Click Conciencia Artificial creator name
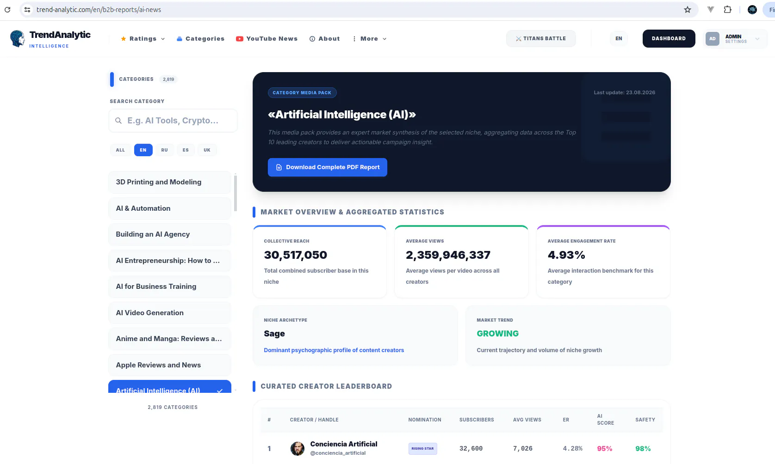Viewport: 775px width, 464px height. [x=344, y=444]
